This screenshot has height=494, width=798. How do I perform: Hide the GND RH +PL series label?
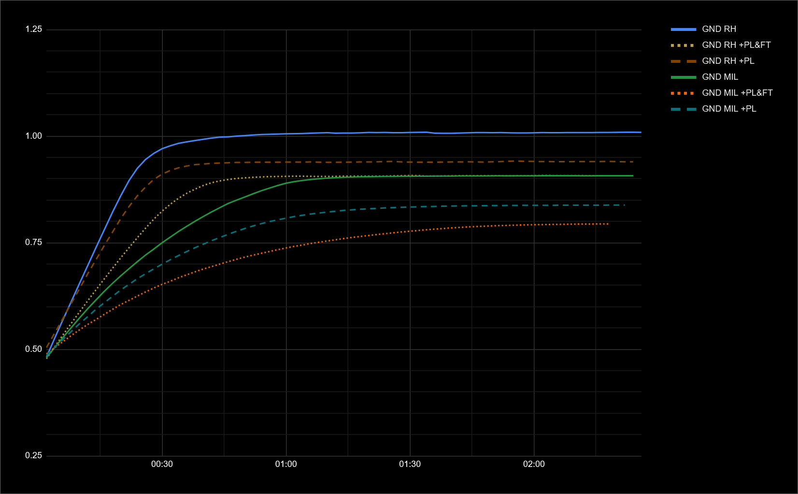tap(728, 61)
